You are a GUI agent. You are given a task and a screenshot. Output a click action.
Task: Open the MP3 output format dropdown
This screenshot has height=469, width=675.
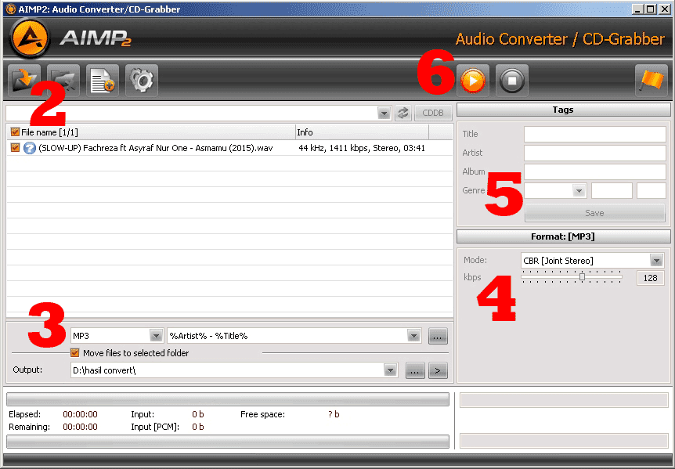(x=156, y=336)
